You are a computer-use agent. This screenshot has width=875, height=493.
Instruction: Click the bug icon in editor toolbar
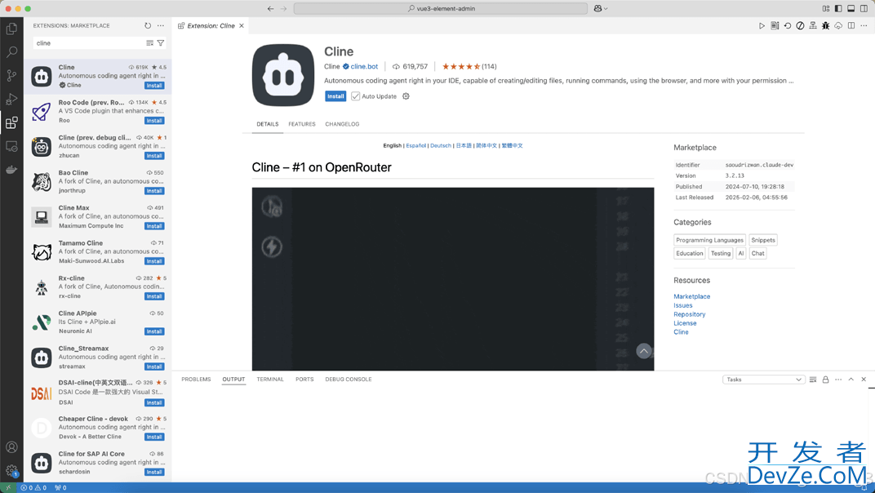click(x=825, y=25)
